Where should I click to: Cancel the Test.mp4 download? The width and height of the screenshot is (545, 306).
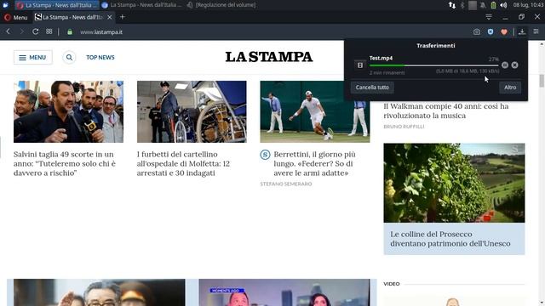pos(514,65)
